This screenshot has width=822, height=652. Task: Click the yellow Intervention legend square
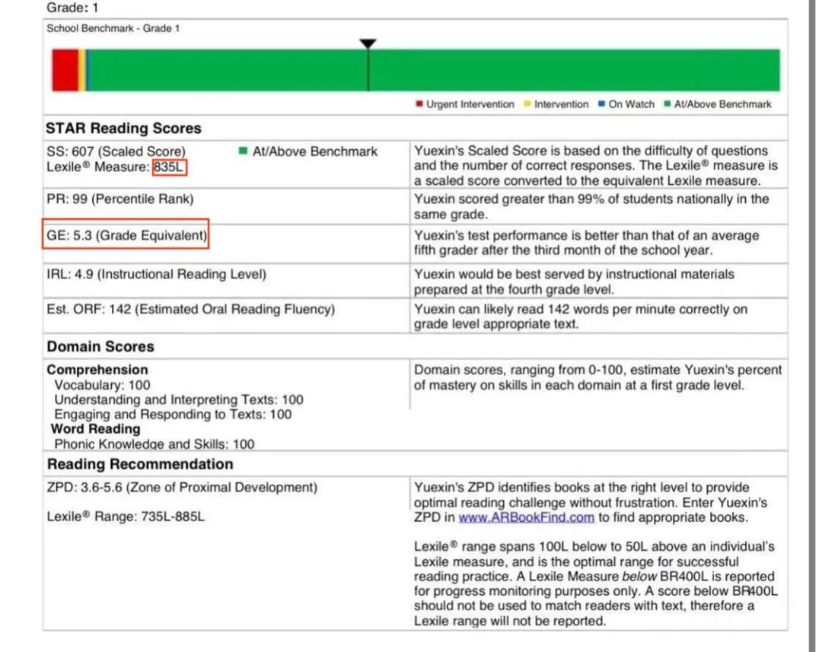(x=527, y=104)
